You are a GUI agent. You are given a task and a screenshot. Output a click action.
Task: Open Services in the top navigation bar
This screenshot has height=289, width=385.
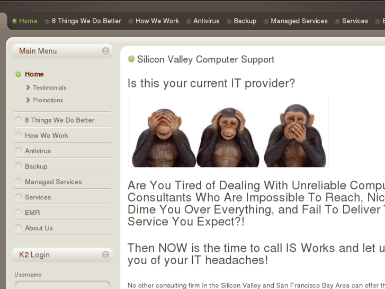pyautogui.click(x=355, y=21)
